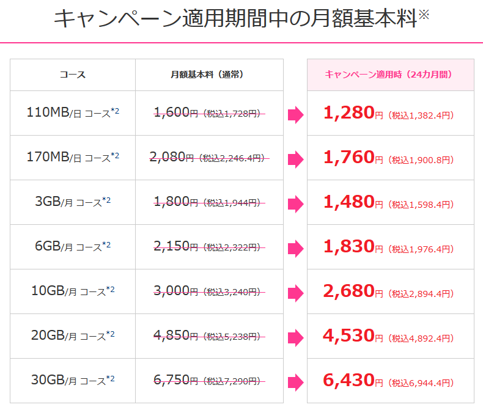Open the *2 footnote on 110MB/日 コース

[x=115, y=111]
